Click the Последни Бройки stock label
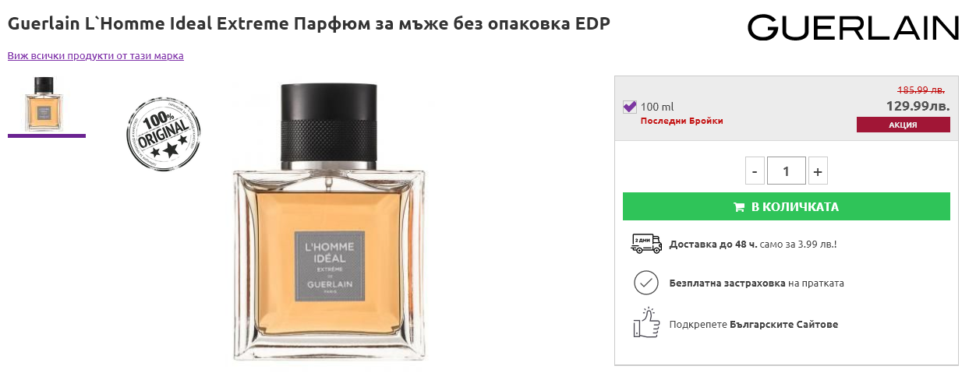 (681, 121)
